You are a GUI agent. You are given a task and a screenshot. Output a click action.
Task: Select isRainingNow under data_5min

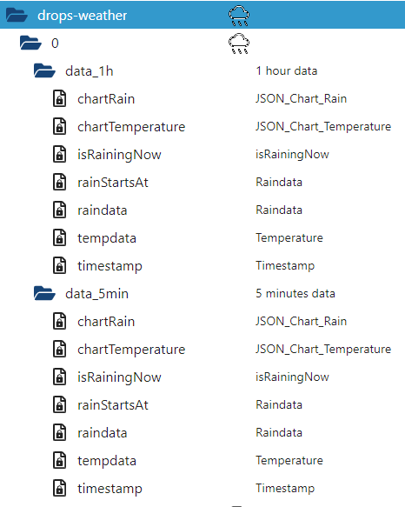pyautogui.click(x=119, y=377)
